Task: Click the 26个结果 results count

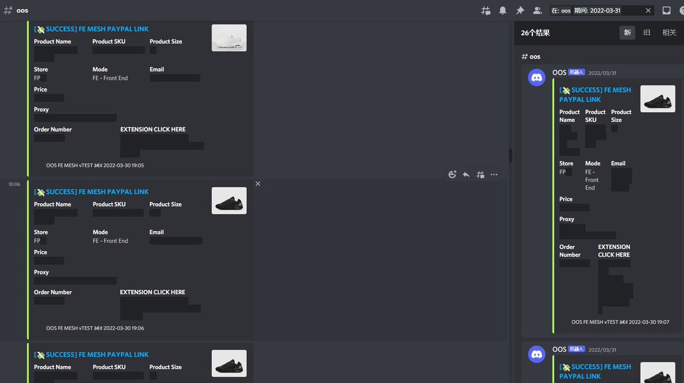Action: (x=535, y=33)
